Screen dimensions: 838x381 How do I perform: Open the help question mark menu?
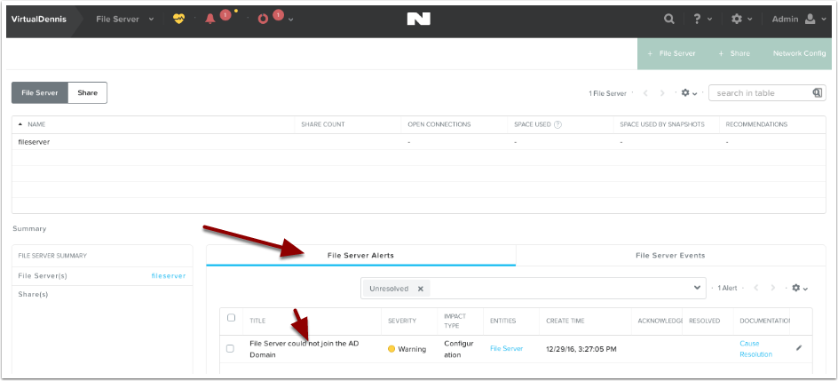pos(698,19)
